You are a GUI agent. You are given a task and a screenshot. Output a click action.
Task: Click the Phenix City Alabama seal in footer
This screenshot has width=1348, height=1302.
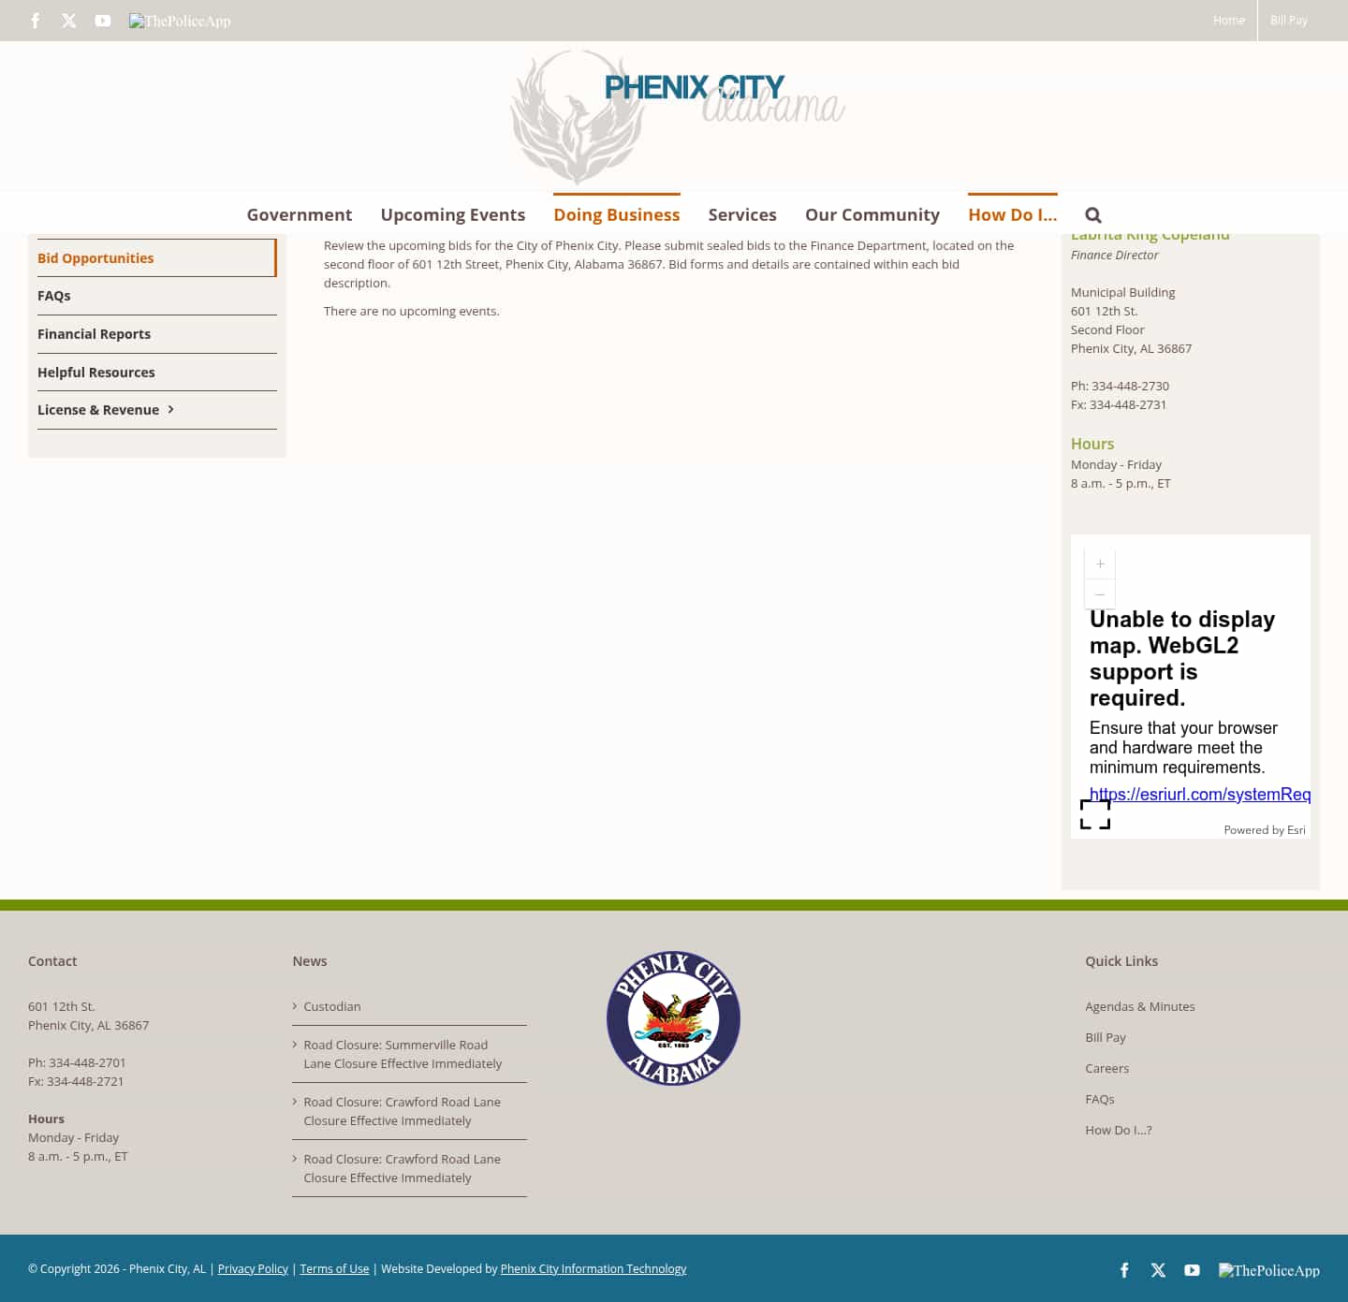[673, 1018]
